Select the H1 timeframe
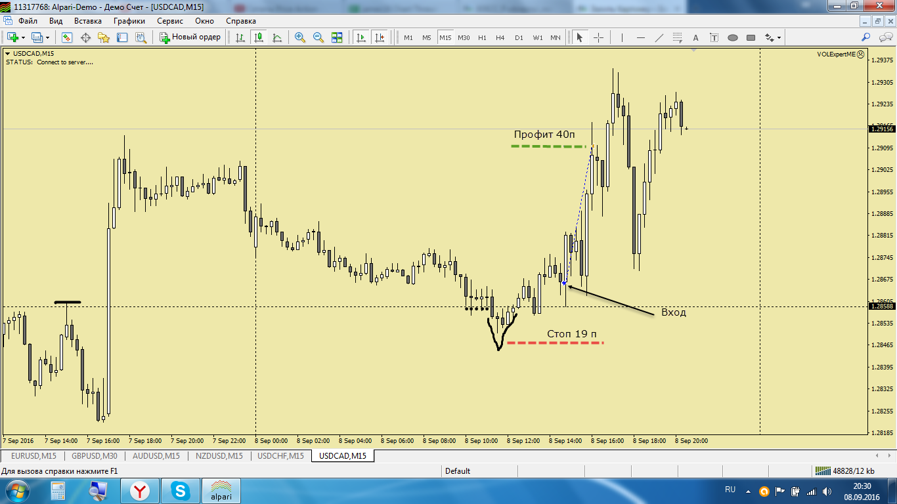This screenshot has width=897, height=504. click(x=482, y=37)
